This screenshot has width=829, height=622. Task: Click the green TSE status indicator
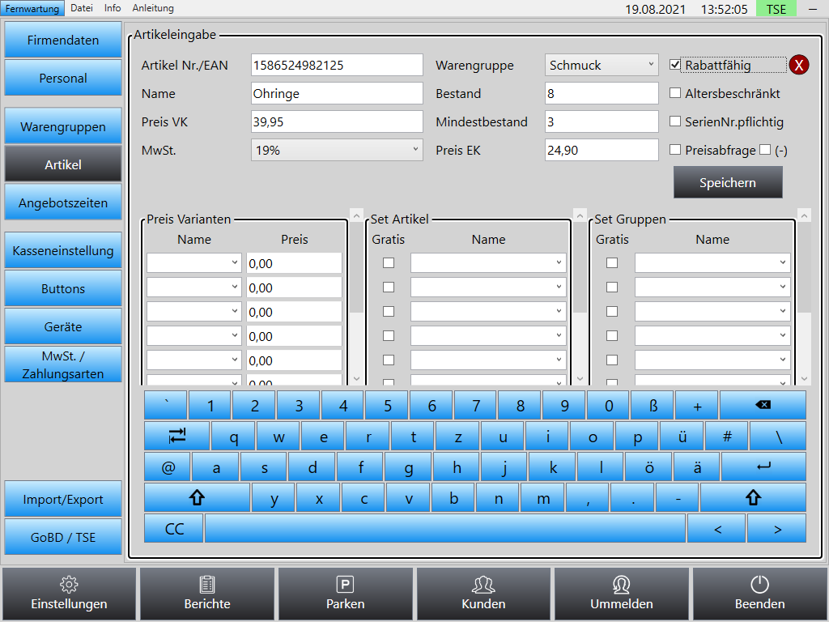pyautogui.click(x=776, y=8)
